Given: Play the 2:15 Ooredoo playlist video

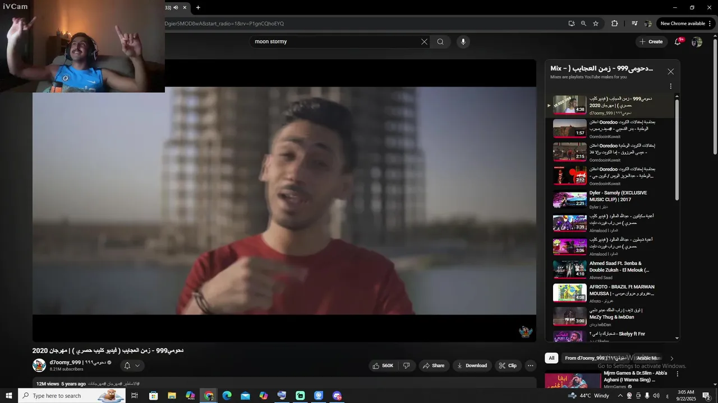Looking at the screenshot, I should click(x=610, y=153).
